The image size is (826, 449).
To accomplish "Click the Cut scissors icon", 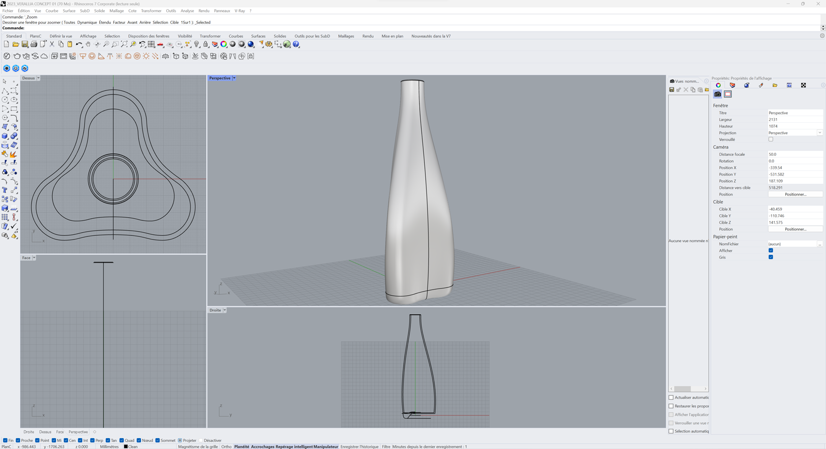I will pyautogui.click(x=52, y=44).
